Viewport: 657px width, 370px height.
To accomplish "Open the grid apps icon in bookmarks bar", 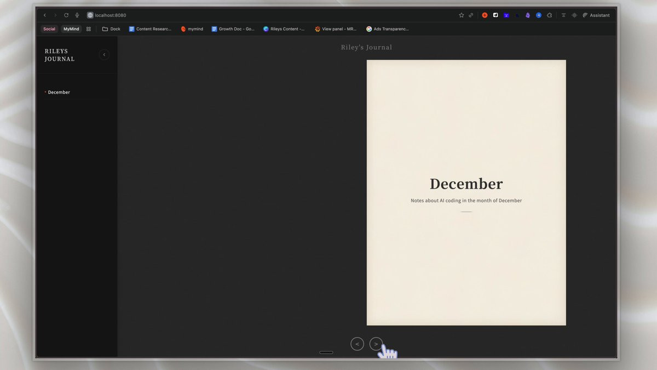I will click(89, 29).
